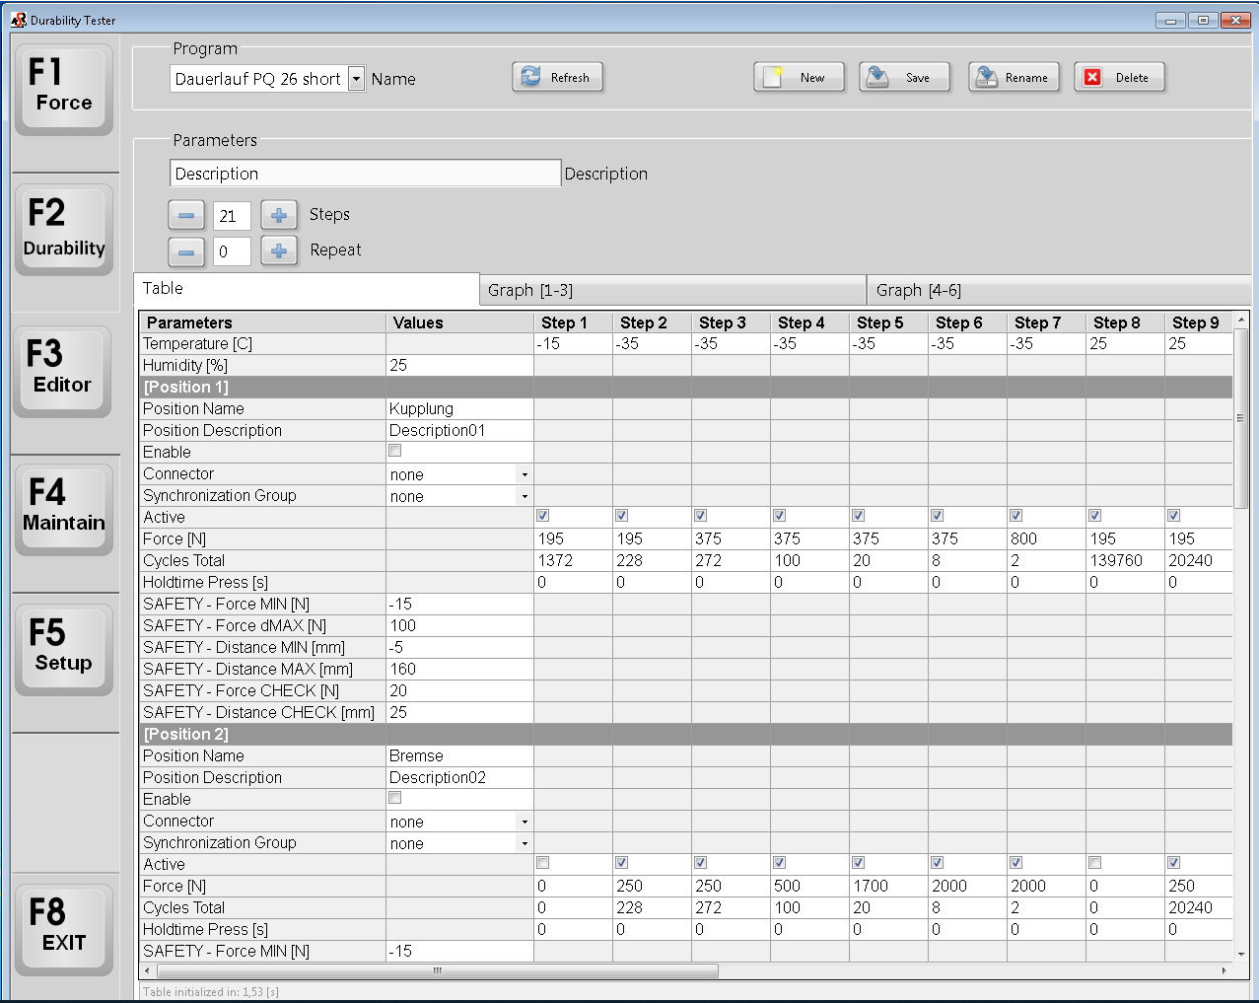Click the Values column header

(x=459, y=322)
